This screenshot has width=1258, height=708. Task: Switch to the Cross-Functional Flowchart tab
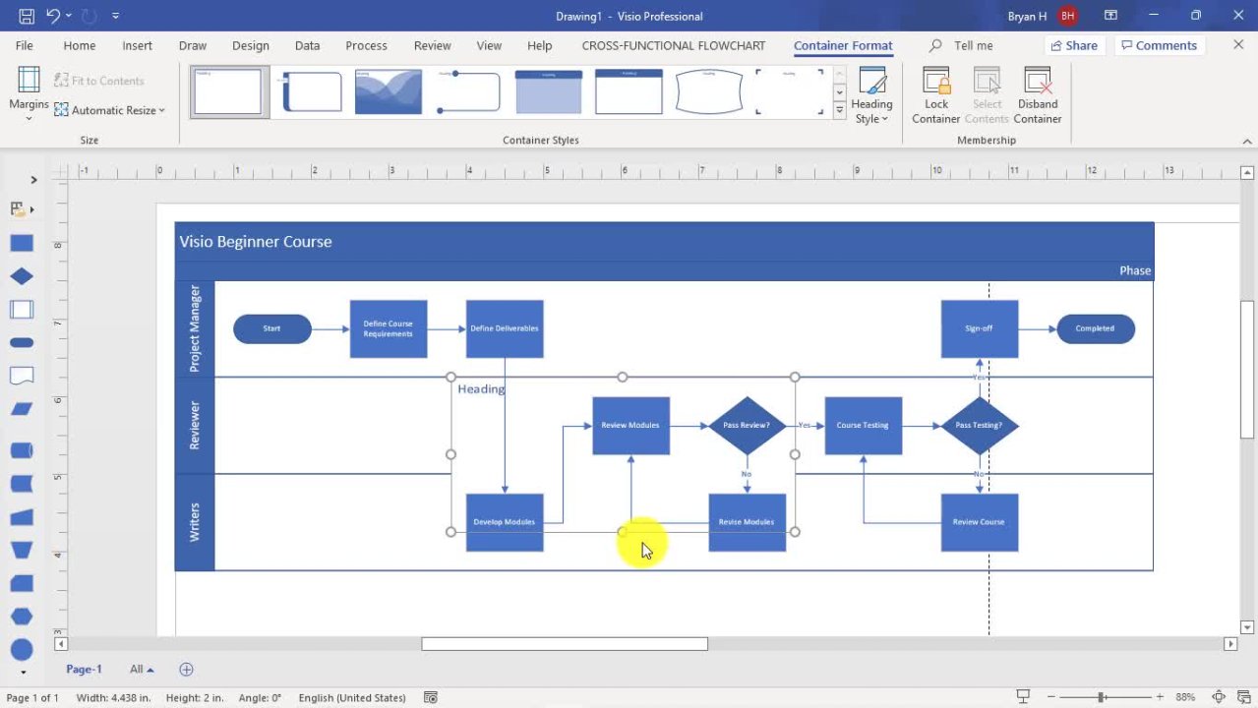coord(674,45)
